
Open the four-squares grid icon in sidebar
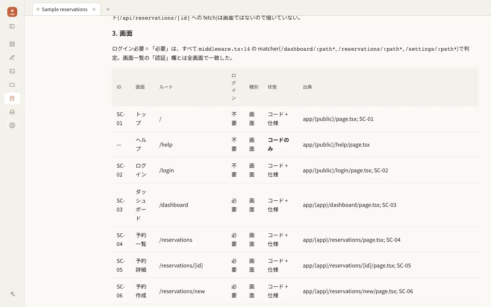click(12, 44)
